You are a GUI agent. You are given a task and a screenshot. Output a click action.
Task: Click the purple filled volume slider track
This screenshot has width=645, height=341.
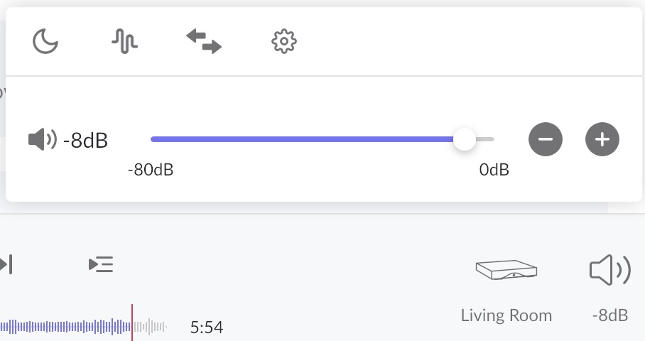point(305,139)
